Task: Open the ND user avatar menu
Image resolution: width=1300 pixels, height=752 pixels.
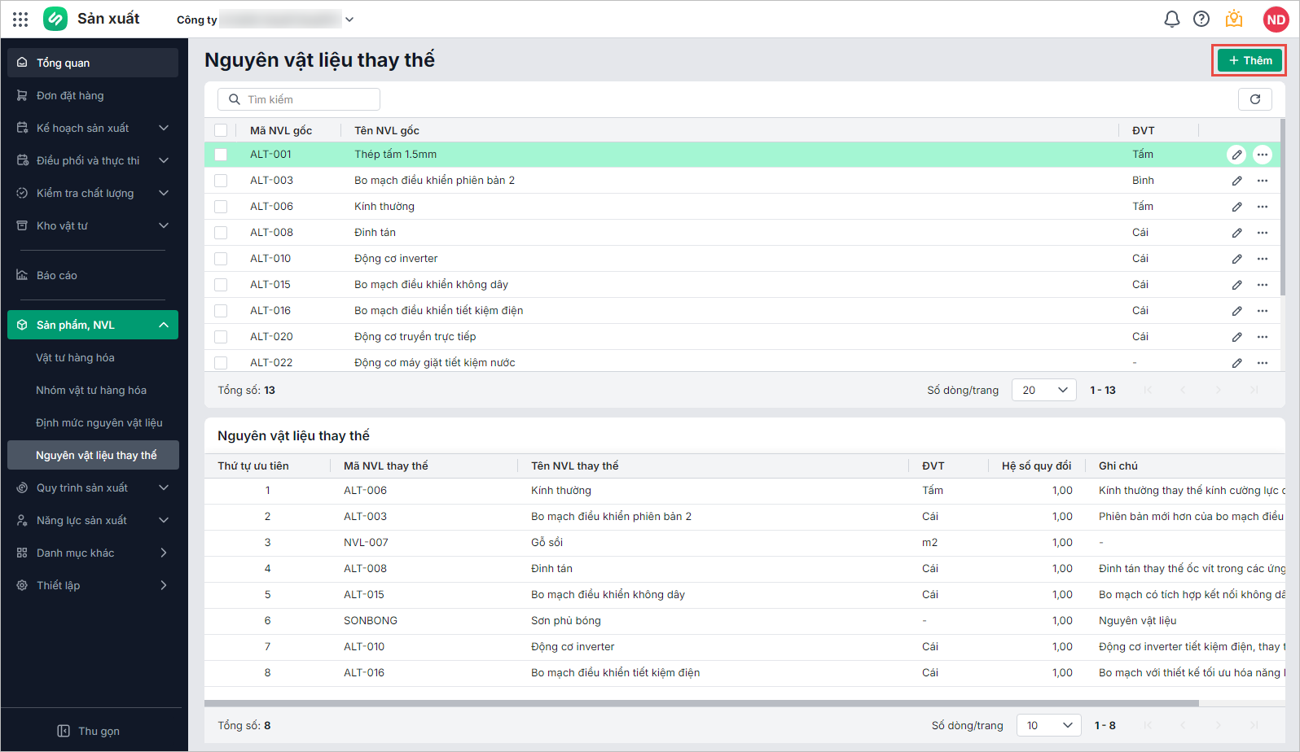Action: (x=1276, y=20)
